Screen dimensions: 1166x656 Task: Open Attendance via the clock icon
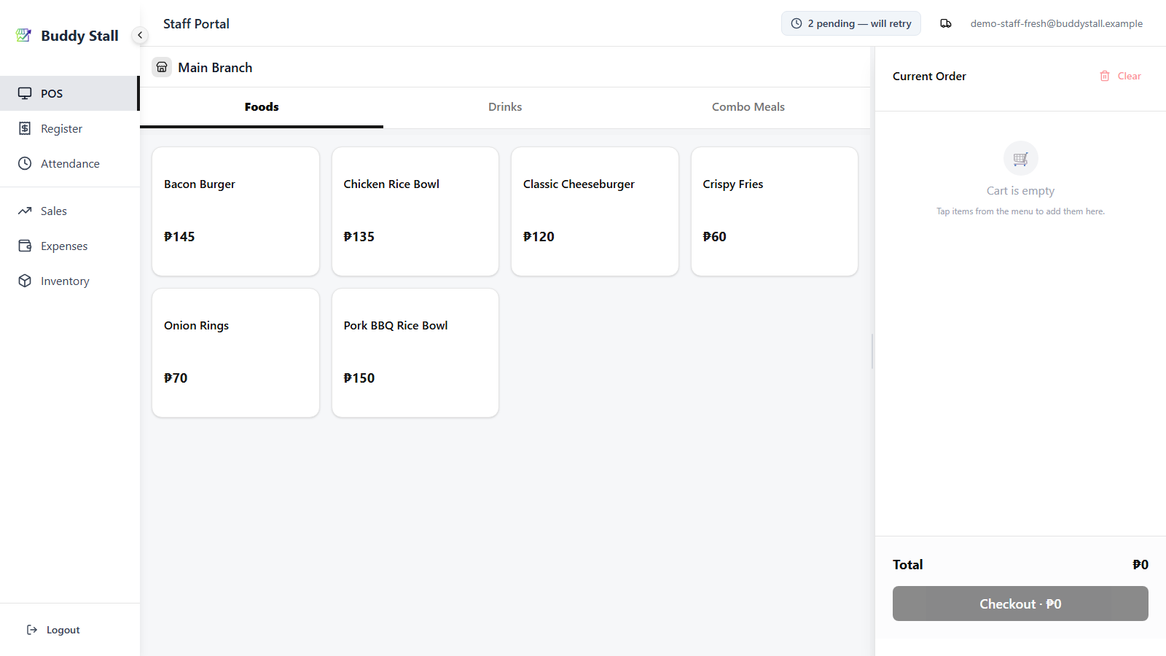click(25, 163)
